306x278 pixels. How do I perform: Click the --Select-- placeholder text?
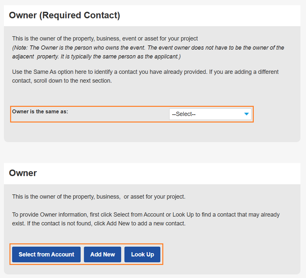tap(184, 114)
